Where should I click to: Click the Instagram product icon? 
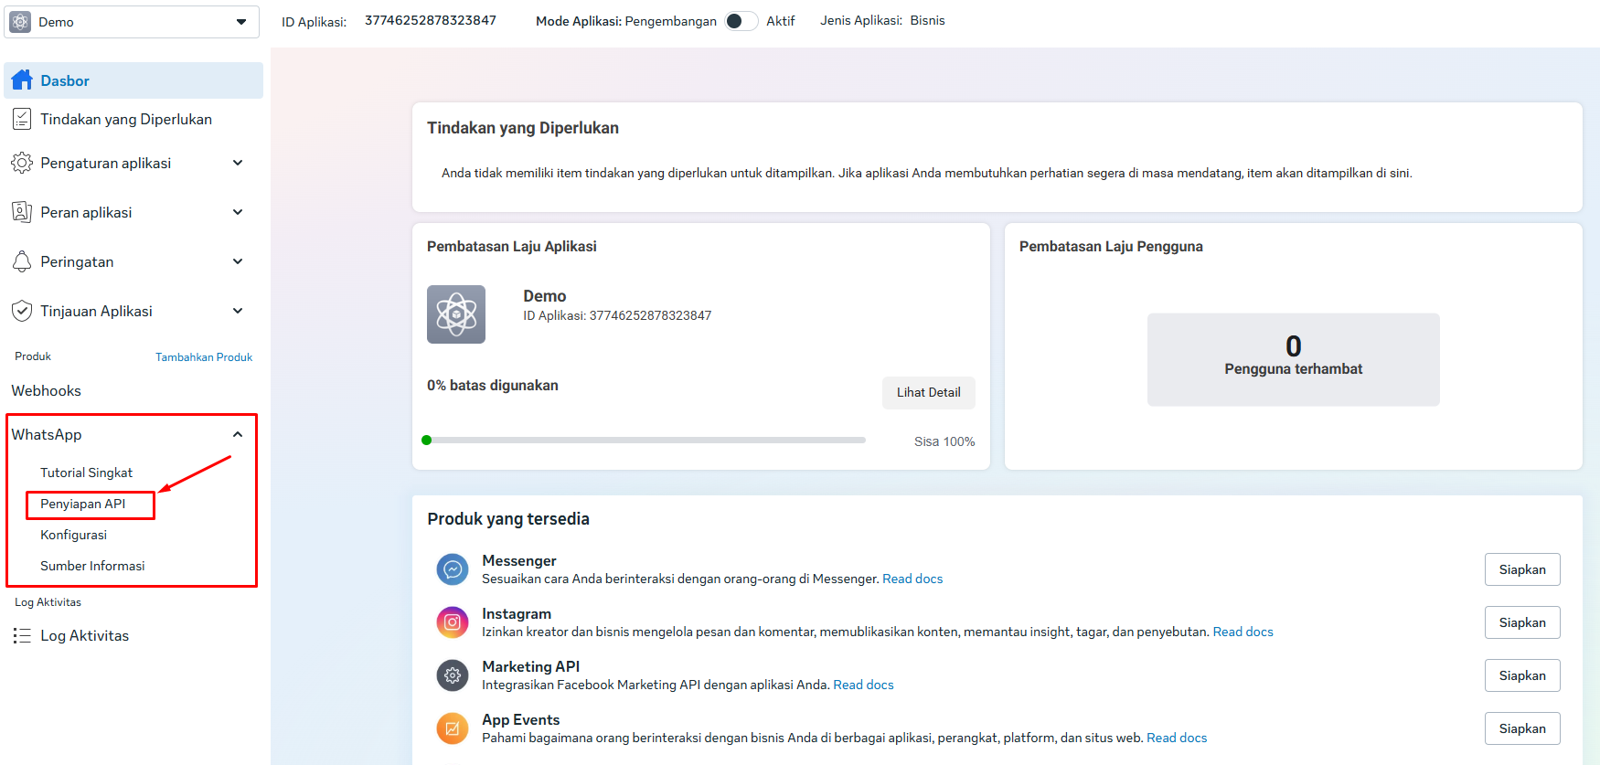coord(452,622)
